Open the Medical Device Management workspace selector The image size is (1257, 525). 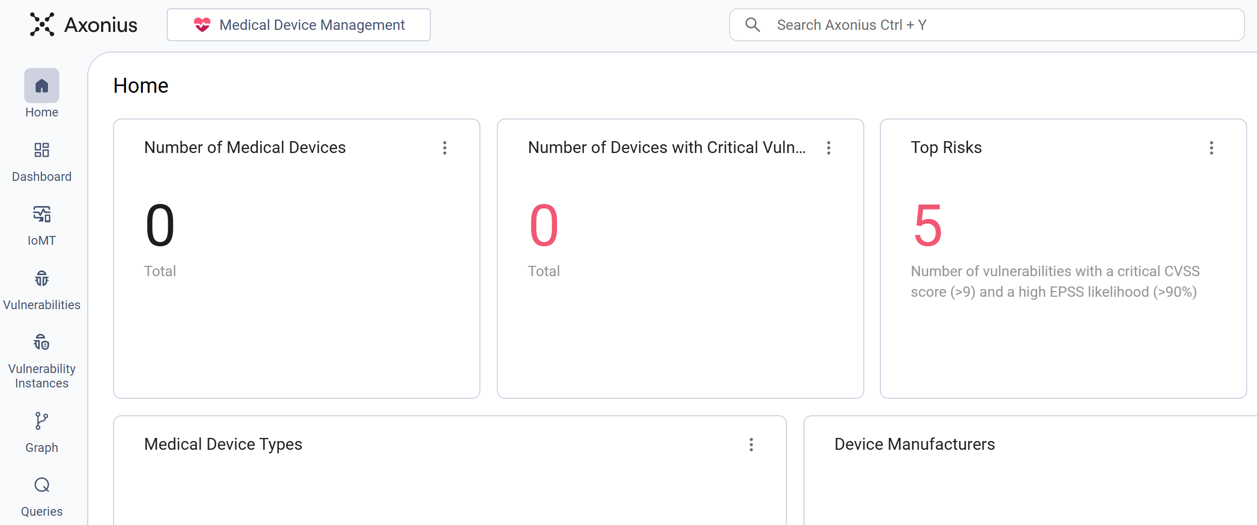(x=299, y=25)
